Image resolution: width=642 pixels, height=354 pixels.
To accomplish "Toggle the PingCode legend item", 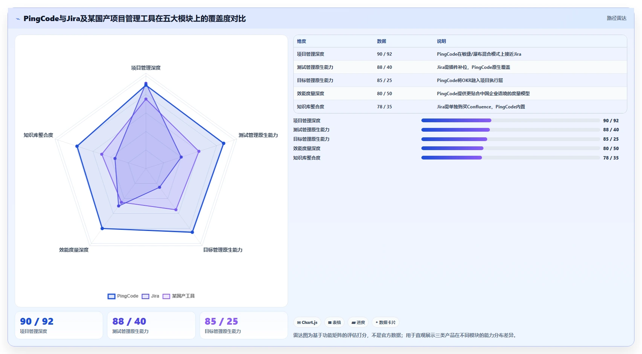I will pyautogui.click(x=123, y=296).
